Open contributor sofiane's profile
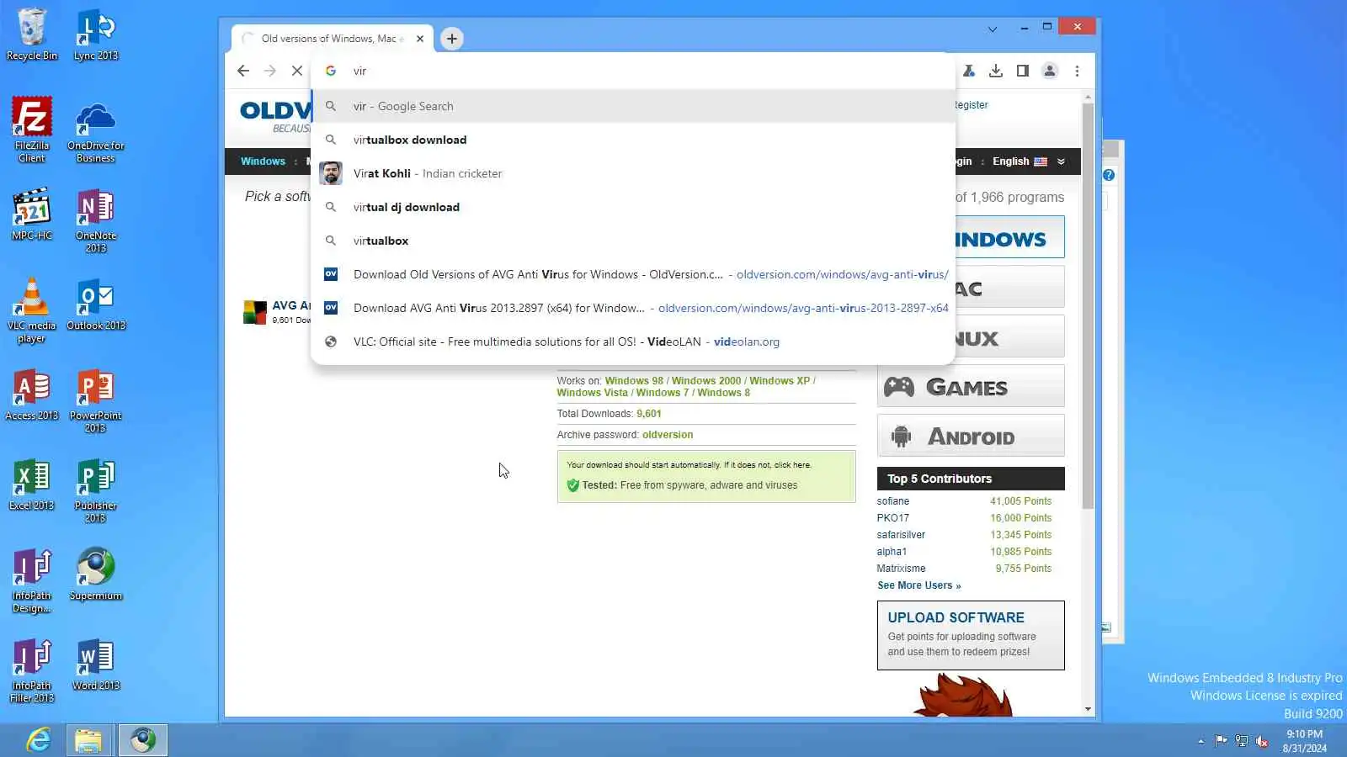The image size is (1347, 757). tap(892, 501)
